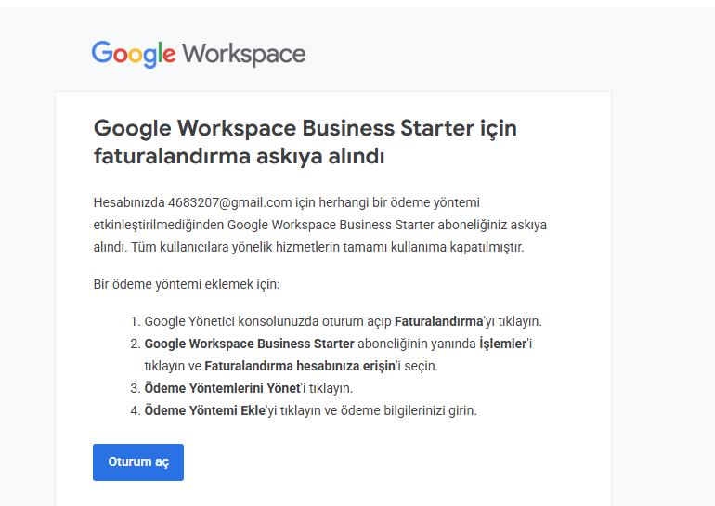This screenshot has height=506, width=715.
Task: Click the sentence 'Tüm kullanıcılara yönelik hizmetlerin' line
Action: pyautogui.click(x=327, y=247)
